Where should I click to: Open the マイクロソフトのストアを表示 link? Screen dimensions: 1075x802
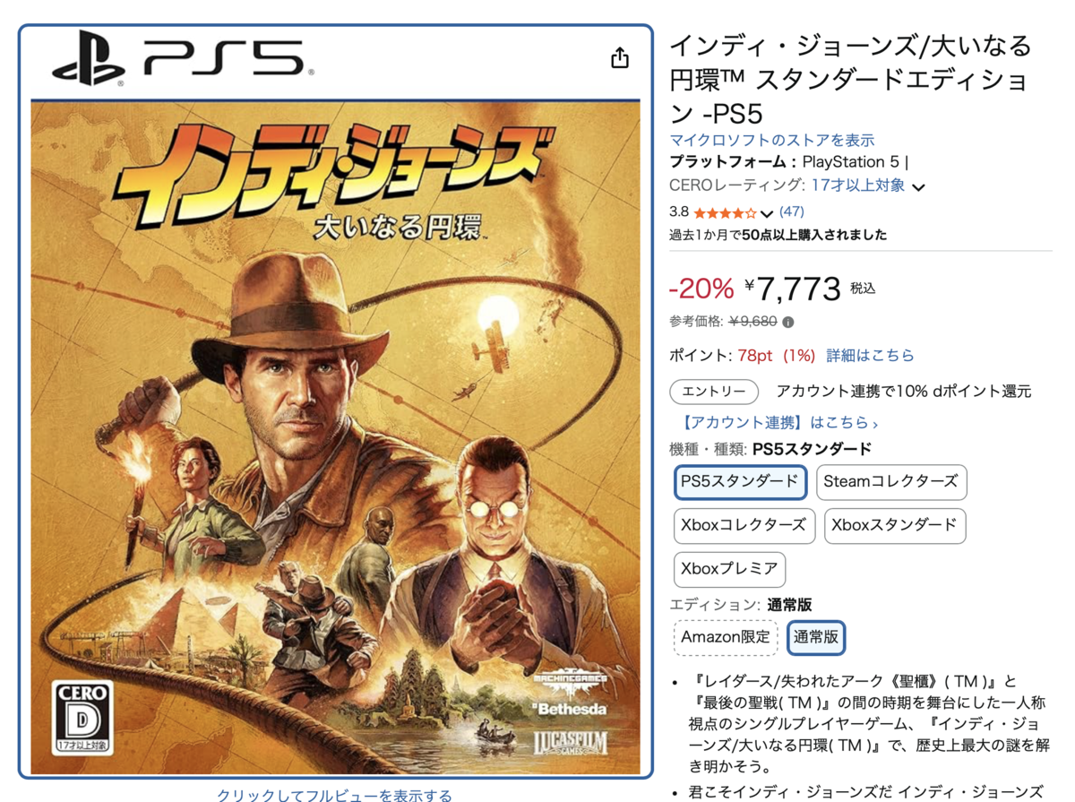coord(772,141)
